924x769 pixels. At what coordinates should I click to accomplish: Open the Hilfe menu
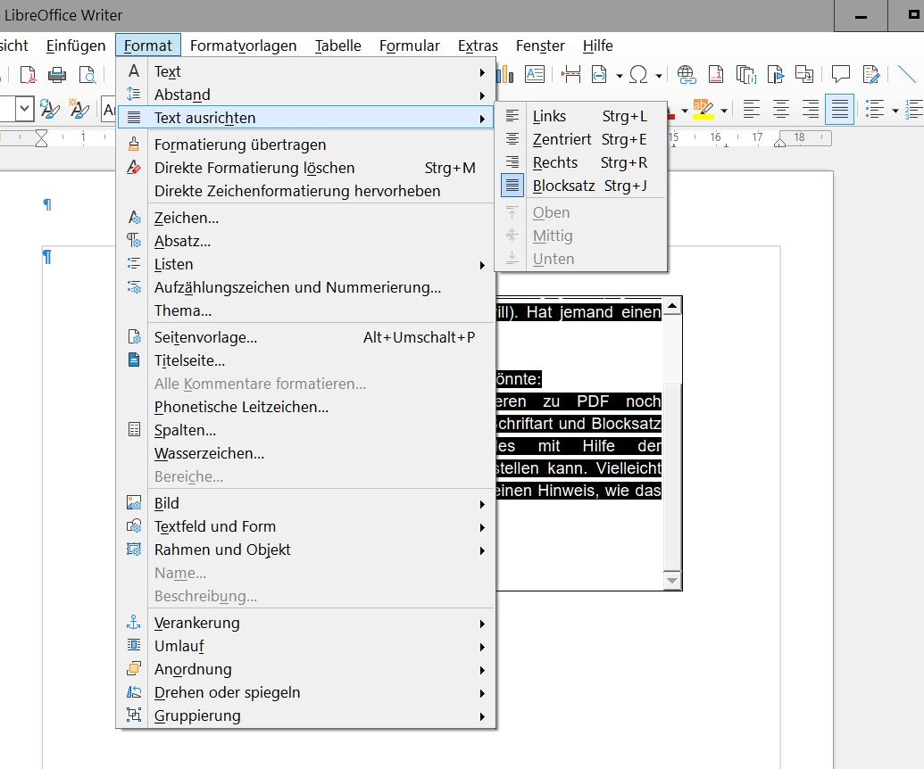click(x=597, y=45)
